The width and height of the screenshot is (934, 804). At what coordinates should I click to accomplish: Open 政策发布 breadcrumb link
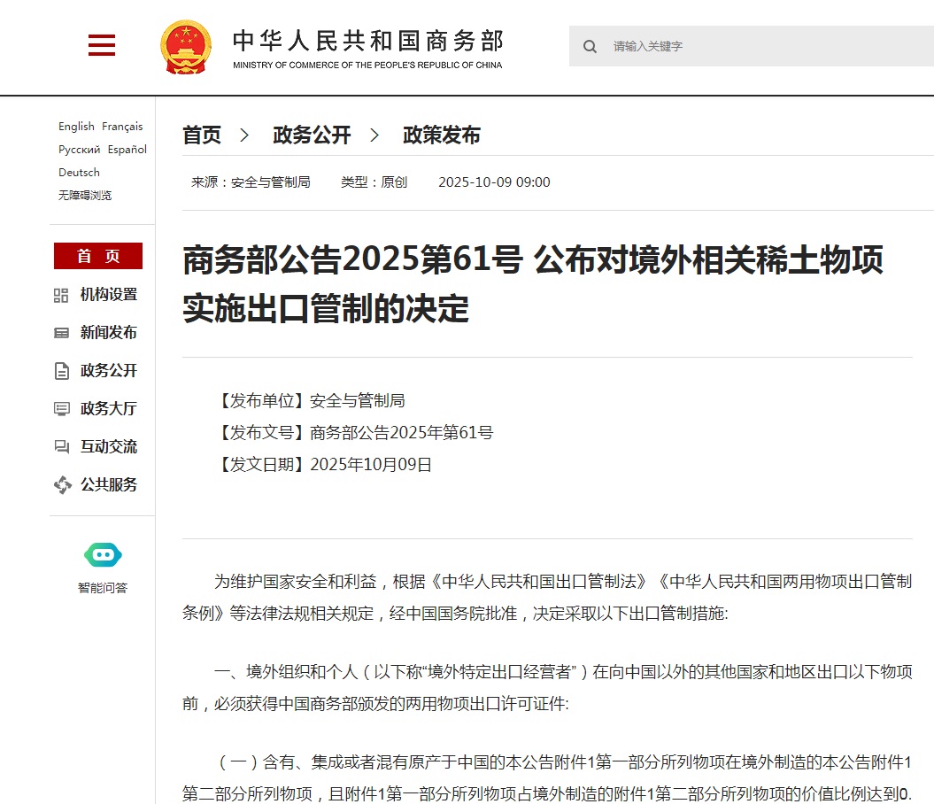coord(442,135)
